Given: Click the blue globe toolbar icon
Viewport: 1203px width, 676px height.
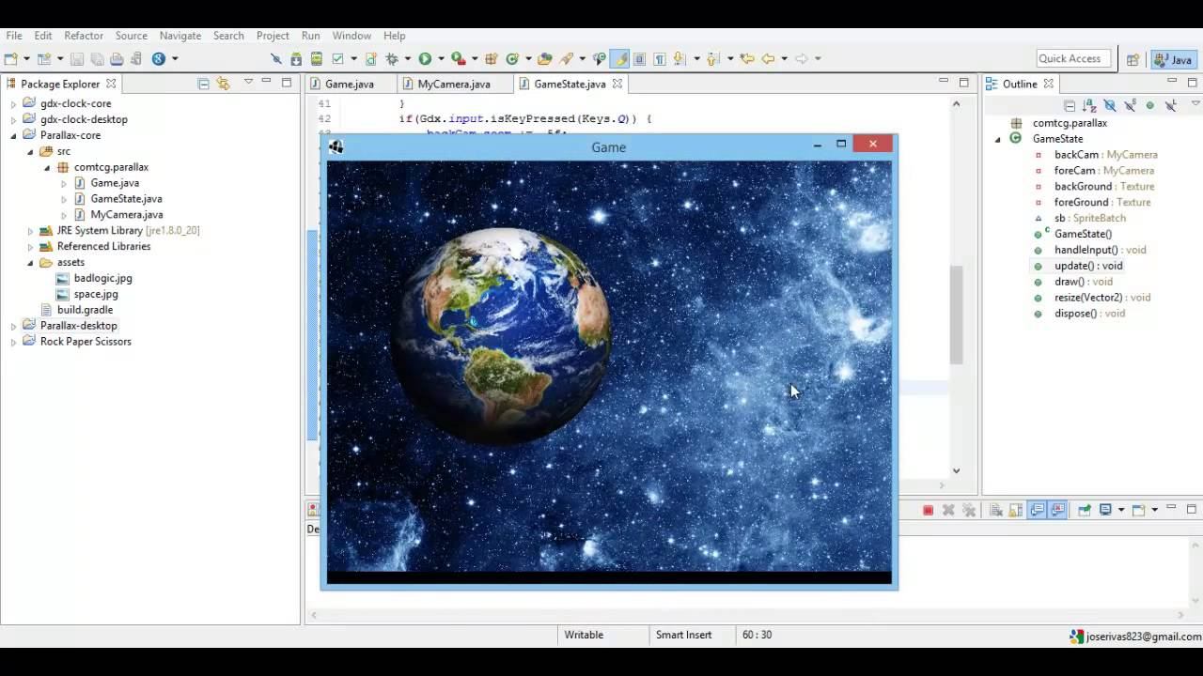Looking at the screenshot, I should coord(159,58).
